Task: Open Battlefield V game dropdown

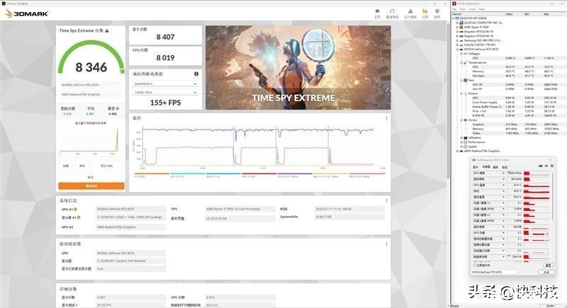Action: [165, 84]
